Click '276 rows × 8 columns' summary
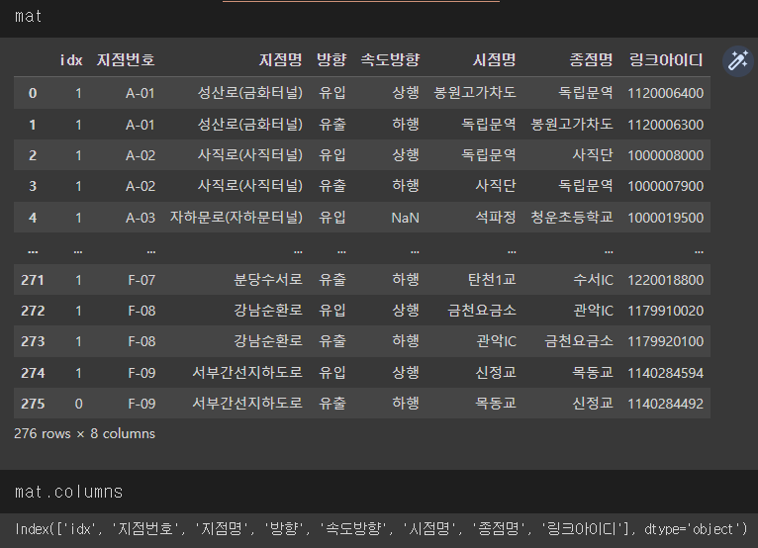Viewport: 758px width, 548px height. click(x=84, y=434)
